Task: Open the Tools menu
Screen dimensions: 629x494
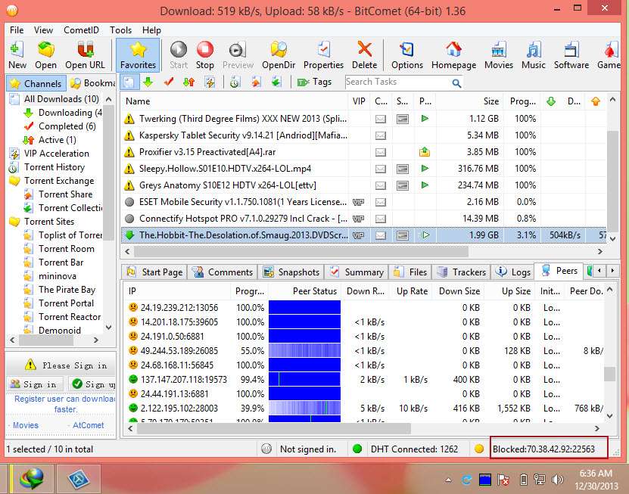Action: point(120,30)
